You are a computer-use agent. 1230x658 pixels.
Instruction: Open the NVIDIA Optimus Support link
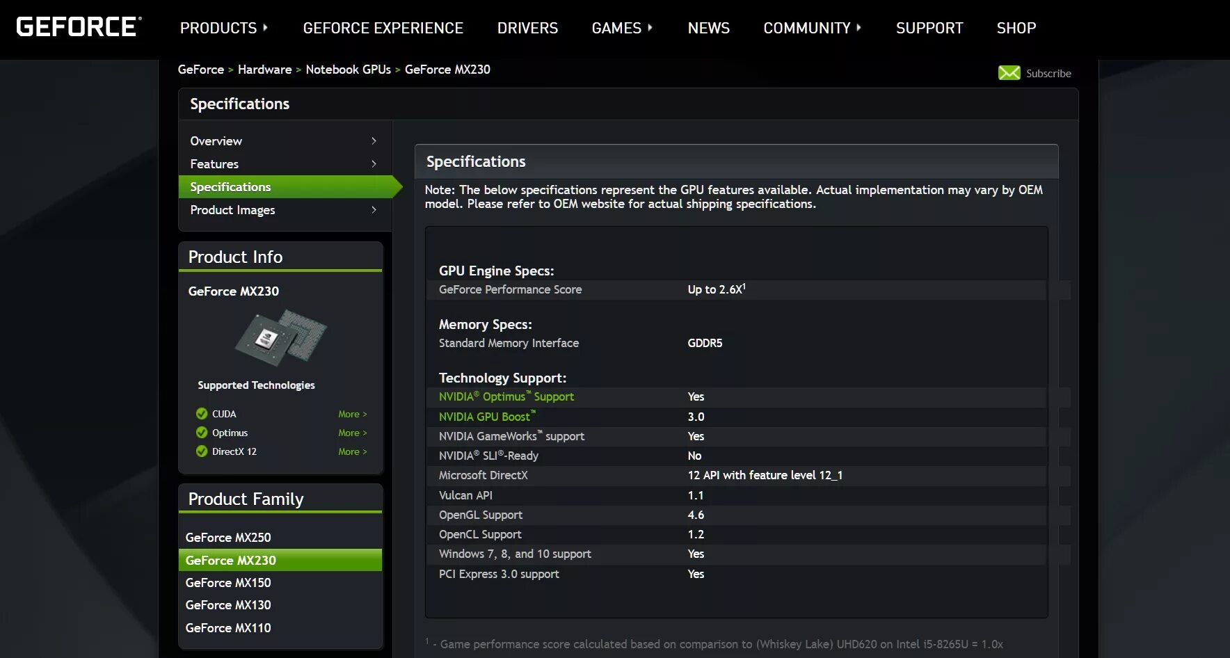pos(506,396)
